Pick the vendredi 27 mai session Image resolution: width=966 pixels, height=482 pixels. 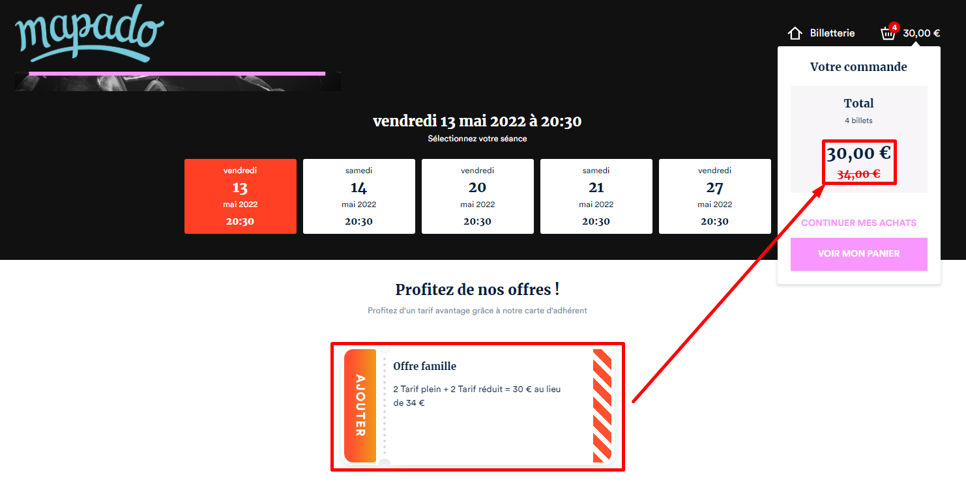715,196
